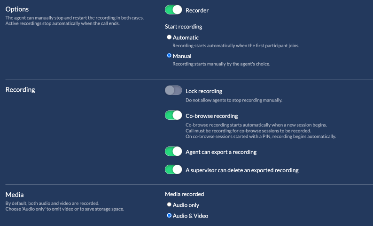This screenshot has width=373, height=226.
Task: Select the Automatic start recording option
Action: (x=169, y=37)
